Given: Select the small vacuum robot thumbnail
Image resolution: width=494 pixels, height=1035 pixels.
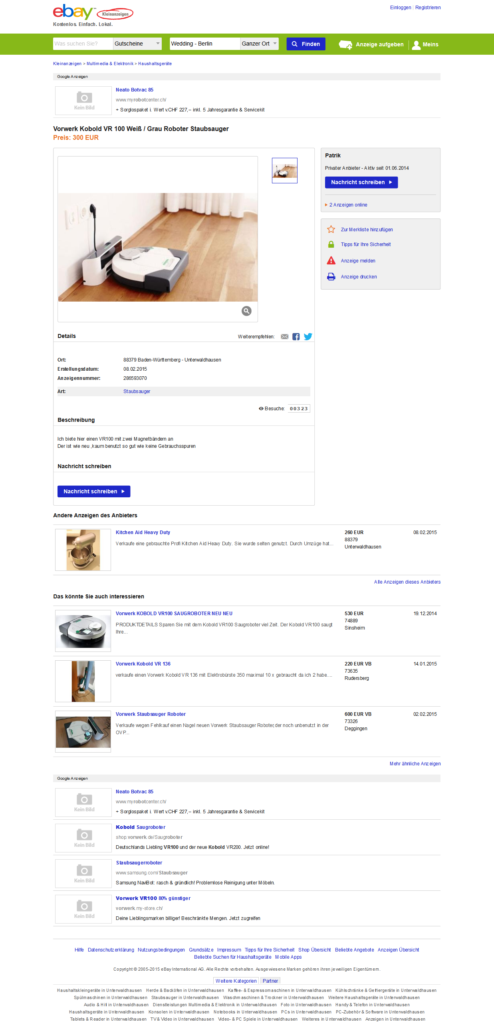Looking at the screenshot, I should pos(284,170).
